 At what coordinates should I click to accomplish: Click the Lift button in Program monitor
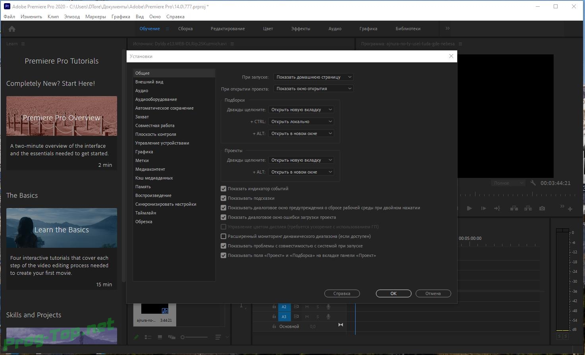514,208
